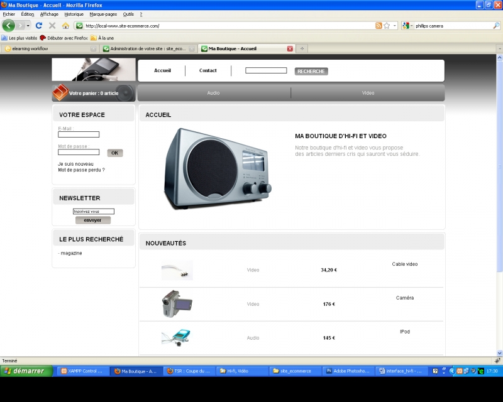Viewport: 503px width, 402px height.
Task: Click the Caméra product thumbnail
Action: 176,304
